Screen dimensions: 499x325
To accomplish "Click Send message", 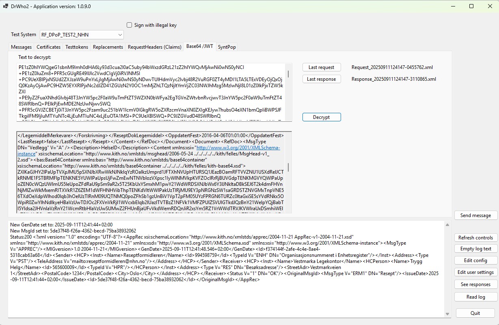I will 475,215.
